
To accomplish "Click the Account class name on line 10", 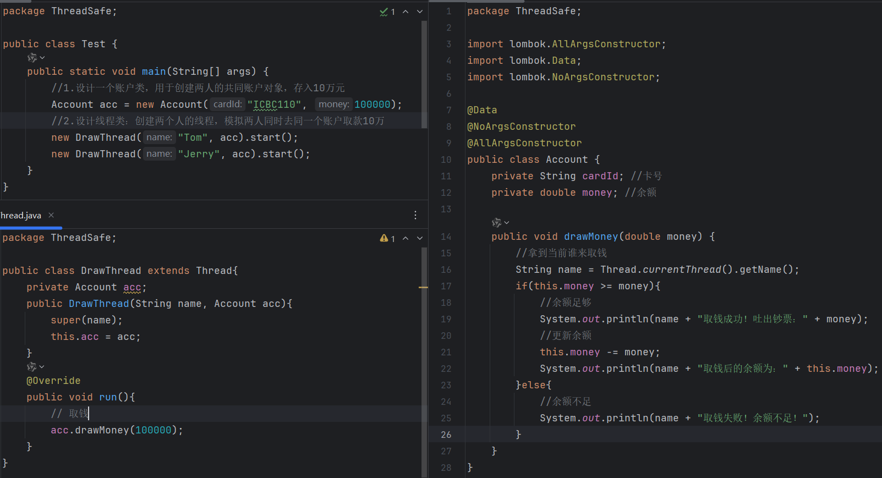I will click(567, 160).
